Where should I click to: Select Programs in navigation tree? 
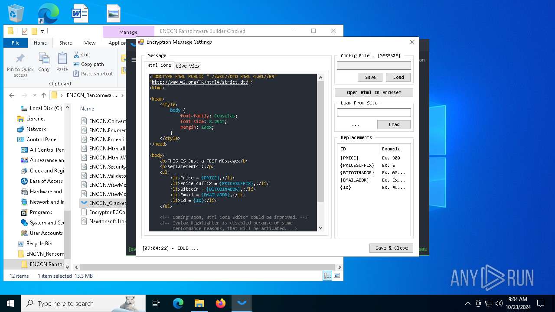pyautogui.click(x=41, y=212)
